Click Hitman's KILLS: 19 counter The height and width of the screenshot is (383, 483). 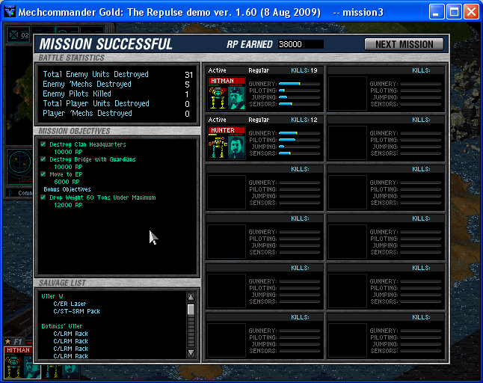click(x=304, y=70)
